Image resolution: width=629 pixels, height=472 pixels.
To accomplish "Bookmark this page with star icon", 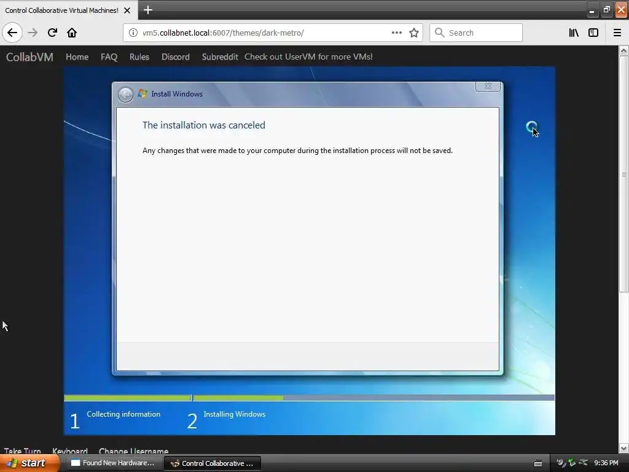I will tap(414, 33).
